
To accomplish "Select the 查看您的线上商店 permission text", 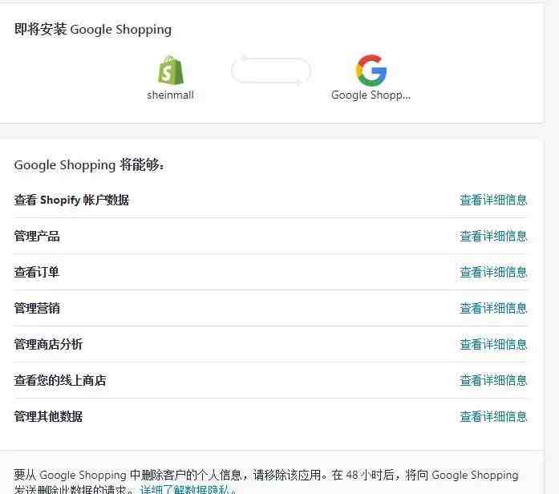I will 60,380.
